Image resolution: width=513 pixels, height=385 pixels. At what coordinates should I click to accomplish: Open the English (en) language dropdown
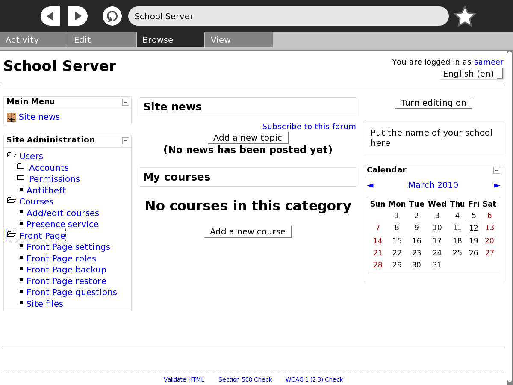pyautogui.click(x=471, y=74)
